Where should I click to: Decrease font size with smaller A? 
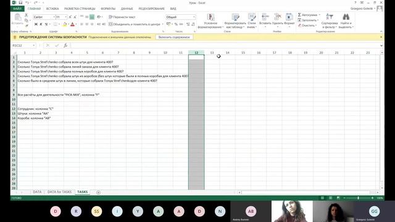[x=75, y=17]
